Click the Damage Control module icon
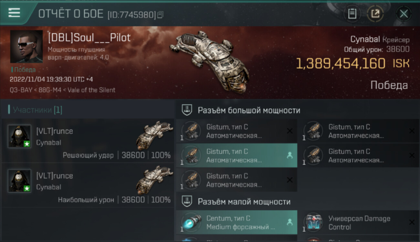This screenshot has width=420, height=242. pos(313,222)
